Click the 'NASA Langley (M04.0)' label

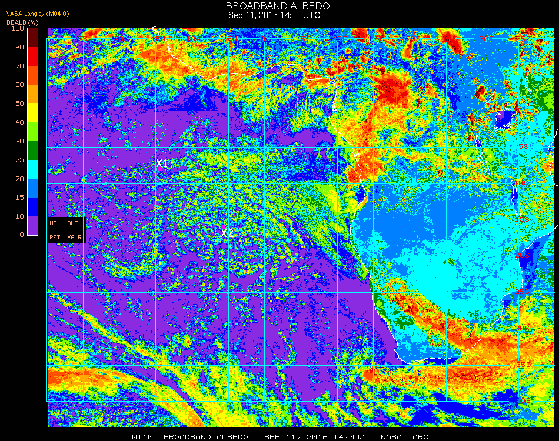(37, 14)
